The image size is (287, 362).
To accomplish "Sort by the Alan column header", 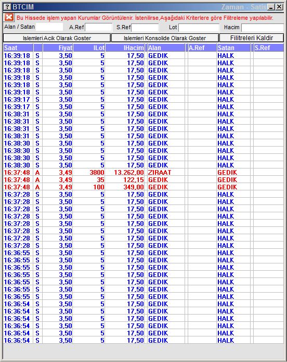I will point(166,48).
